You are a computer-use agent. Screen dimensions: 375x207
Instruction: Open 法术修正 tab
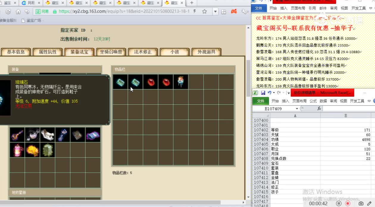(143, 52)
